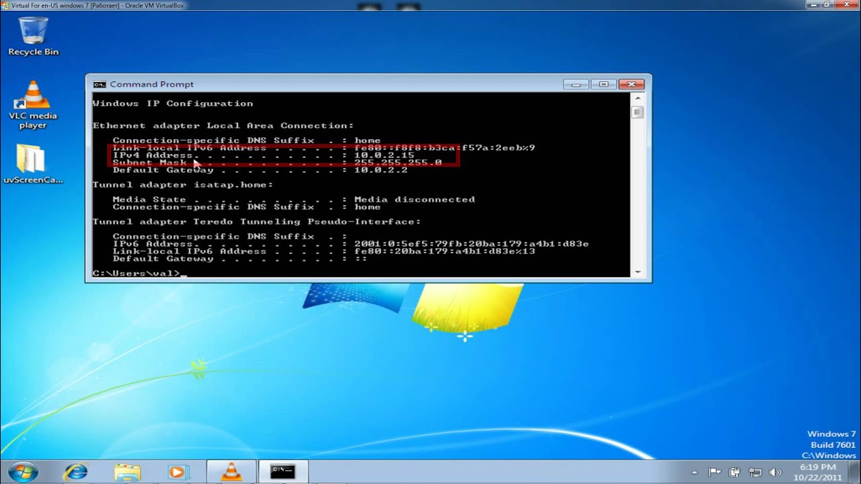The width and height of the screenshot is (861, 484).
Task: Open Windows Explorer from the taskbar
Action: click(x=127, y=472)
